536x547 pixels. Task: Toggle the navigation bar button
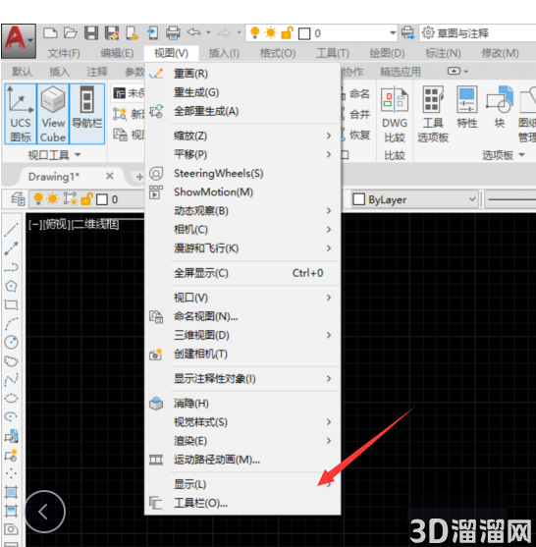click(87, 114)
